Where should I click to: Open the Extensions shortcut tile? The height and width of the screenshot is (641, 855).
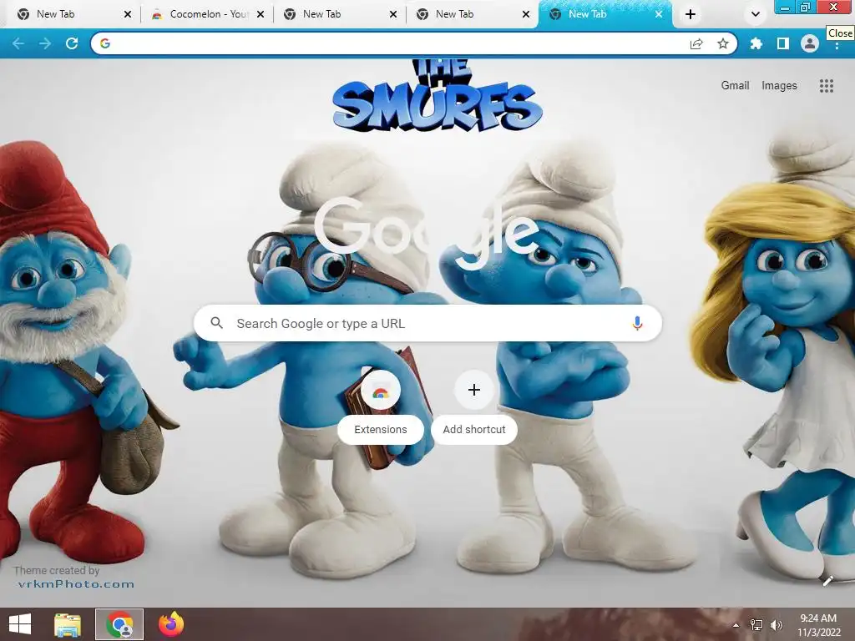(x=380, y=391)
